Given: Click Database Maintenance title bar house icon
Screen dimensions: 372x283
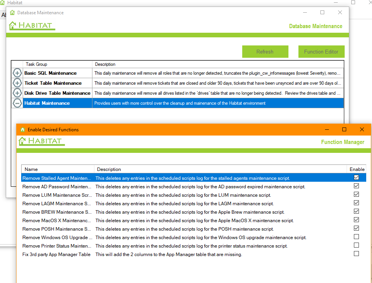Looking at the screenshot, I should click(12, 13).
